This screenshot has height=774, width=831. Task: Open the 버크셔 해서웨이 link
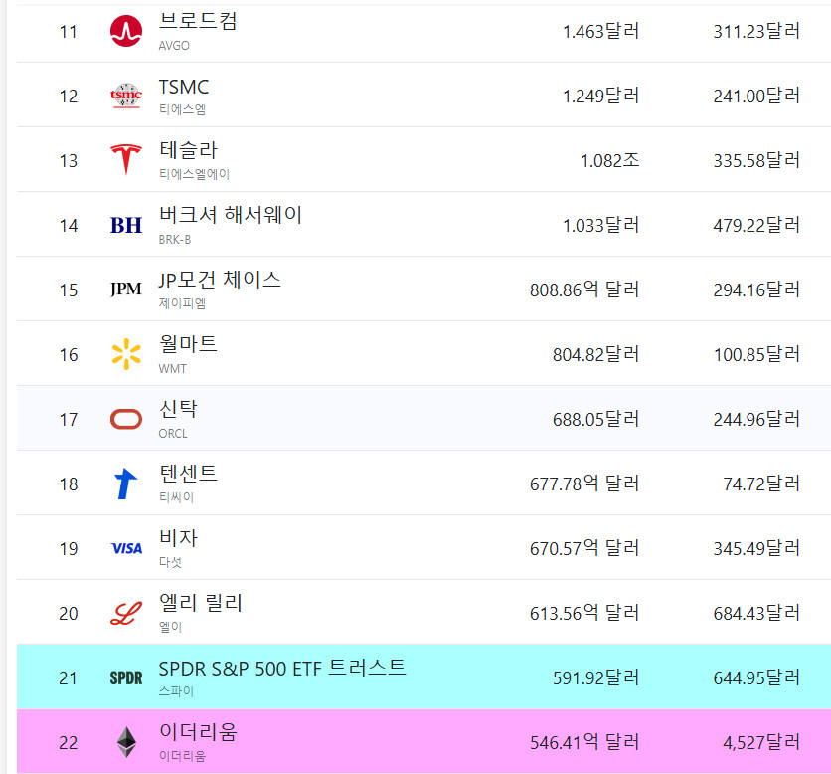230,215
